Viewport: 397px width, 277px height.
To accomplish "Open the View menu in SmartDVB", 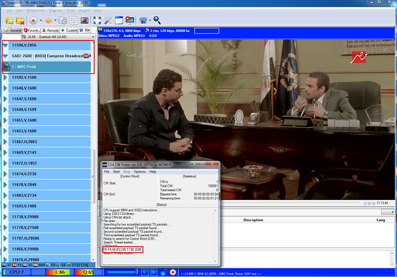I will (x=19, y=10).
